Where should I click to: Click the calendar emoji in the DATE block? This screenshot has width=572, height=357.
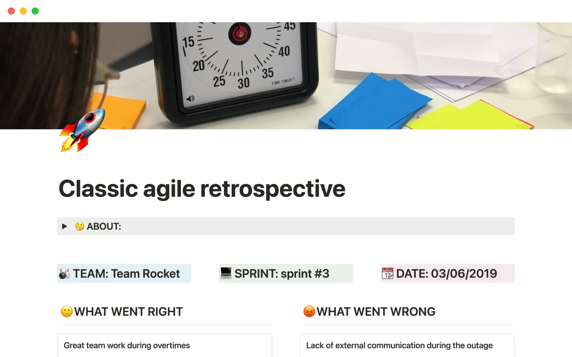click(388, 273)
